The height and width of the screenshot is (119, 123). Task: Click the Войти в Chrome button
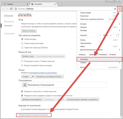(x=29, y=31)
